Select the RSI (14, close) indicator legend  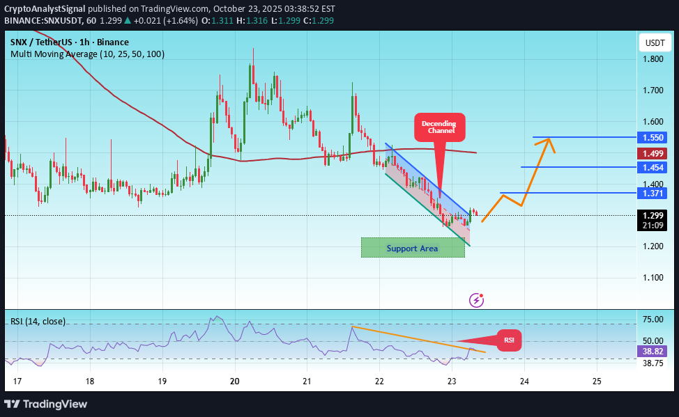(38, 322)
